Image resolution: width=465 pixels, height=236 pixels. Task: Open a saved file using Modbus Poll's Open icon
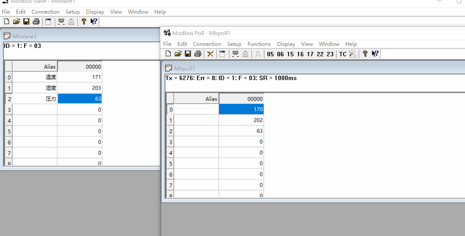pyautogui.click(x=179, y=54)
